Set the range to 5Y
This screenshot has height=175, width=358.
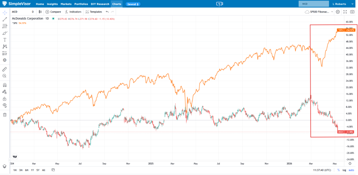coord(38,170)
